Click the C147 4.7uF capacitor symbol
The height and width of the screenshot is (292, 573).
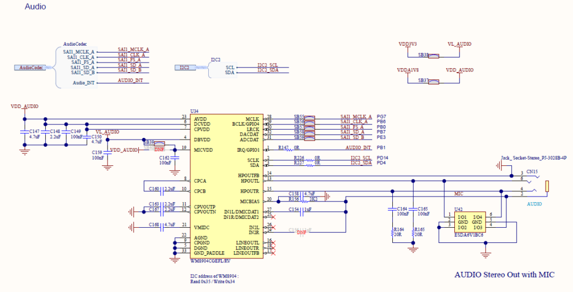(24, 132)
